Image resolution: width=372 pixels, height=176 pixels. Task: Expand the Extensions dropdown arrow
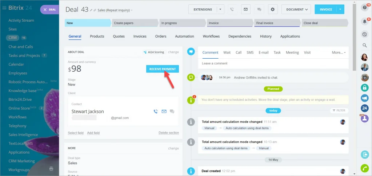(220, 9)
